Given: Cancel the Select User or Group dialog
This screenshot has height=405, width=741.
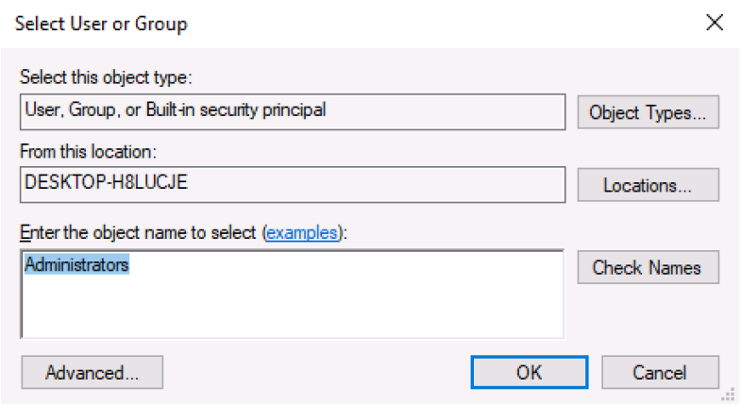Looking at the screenshot, I should click(x=660, y=372).
